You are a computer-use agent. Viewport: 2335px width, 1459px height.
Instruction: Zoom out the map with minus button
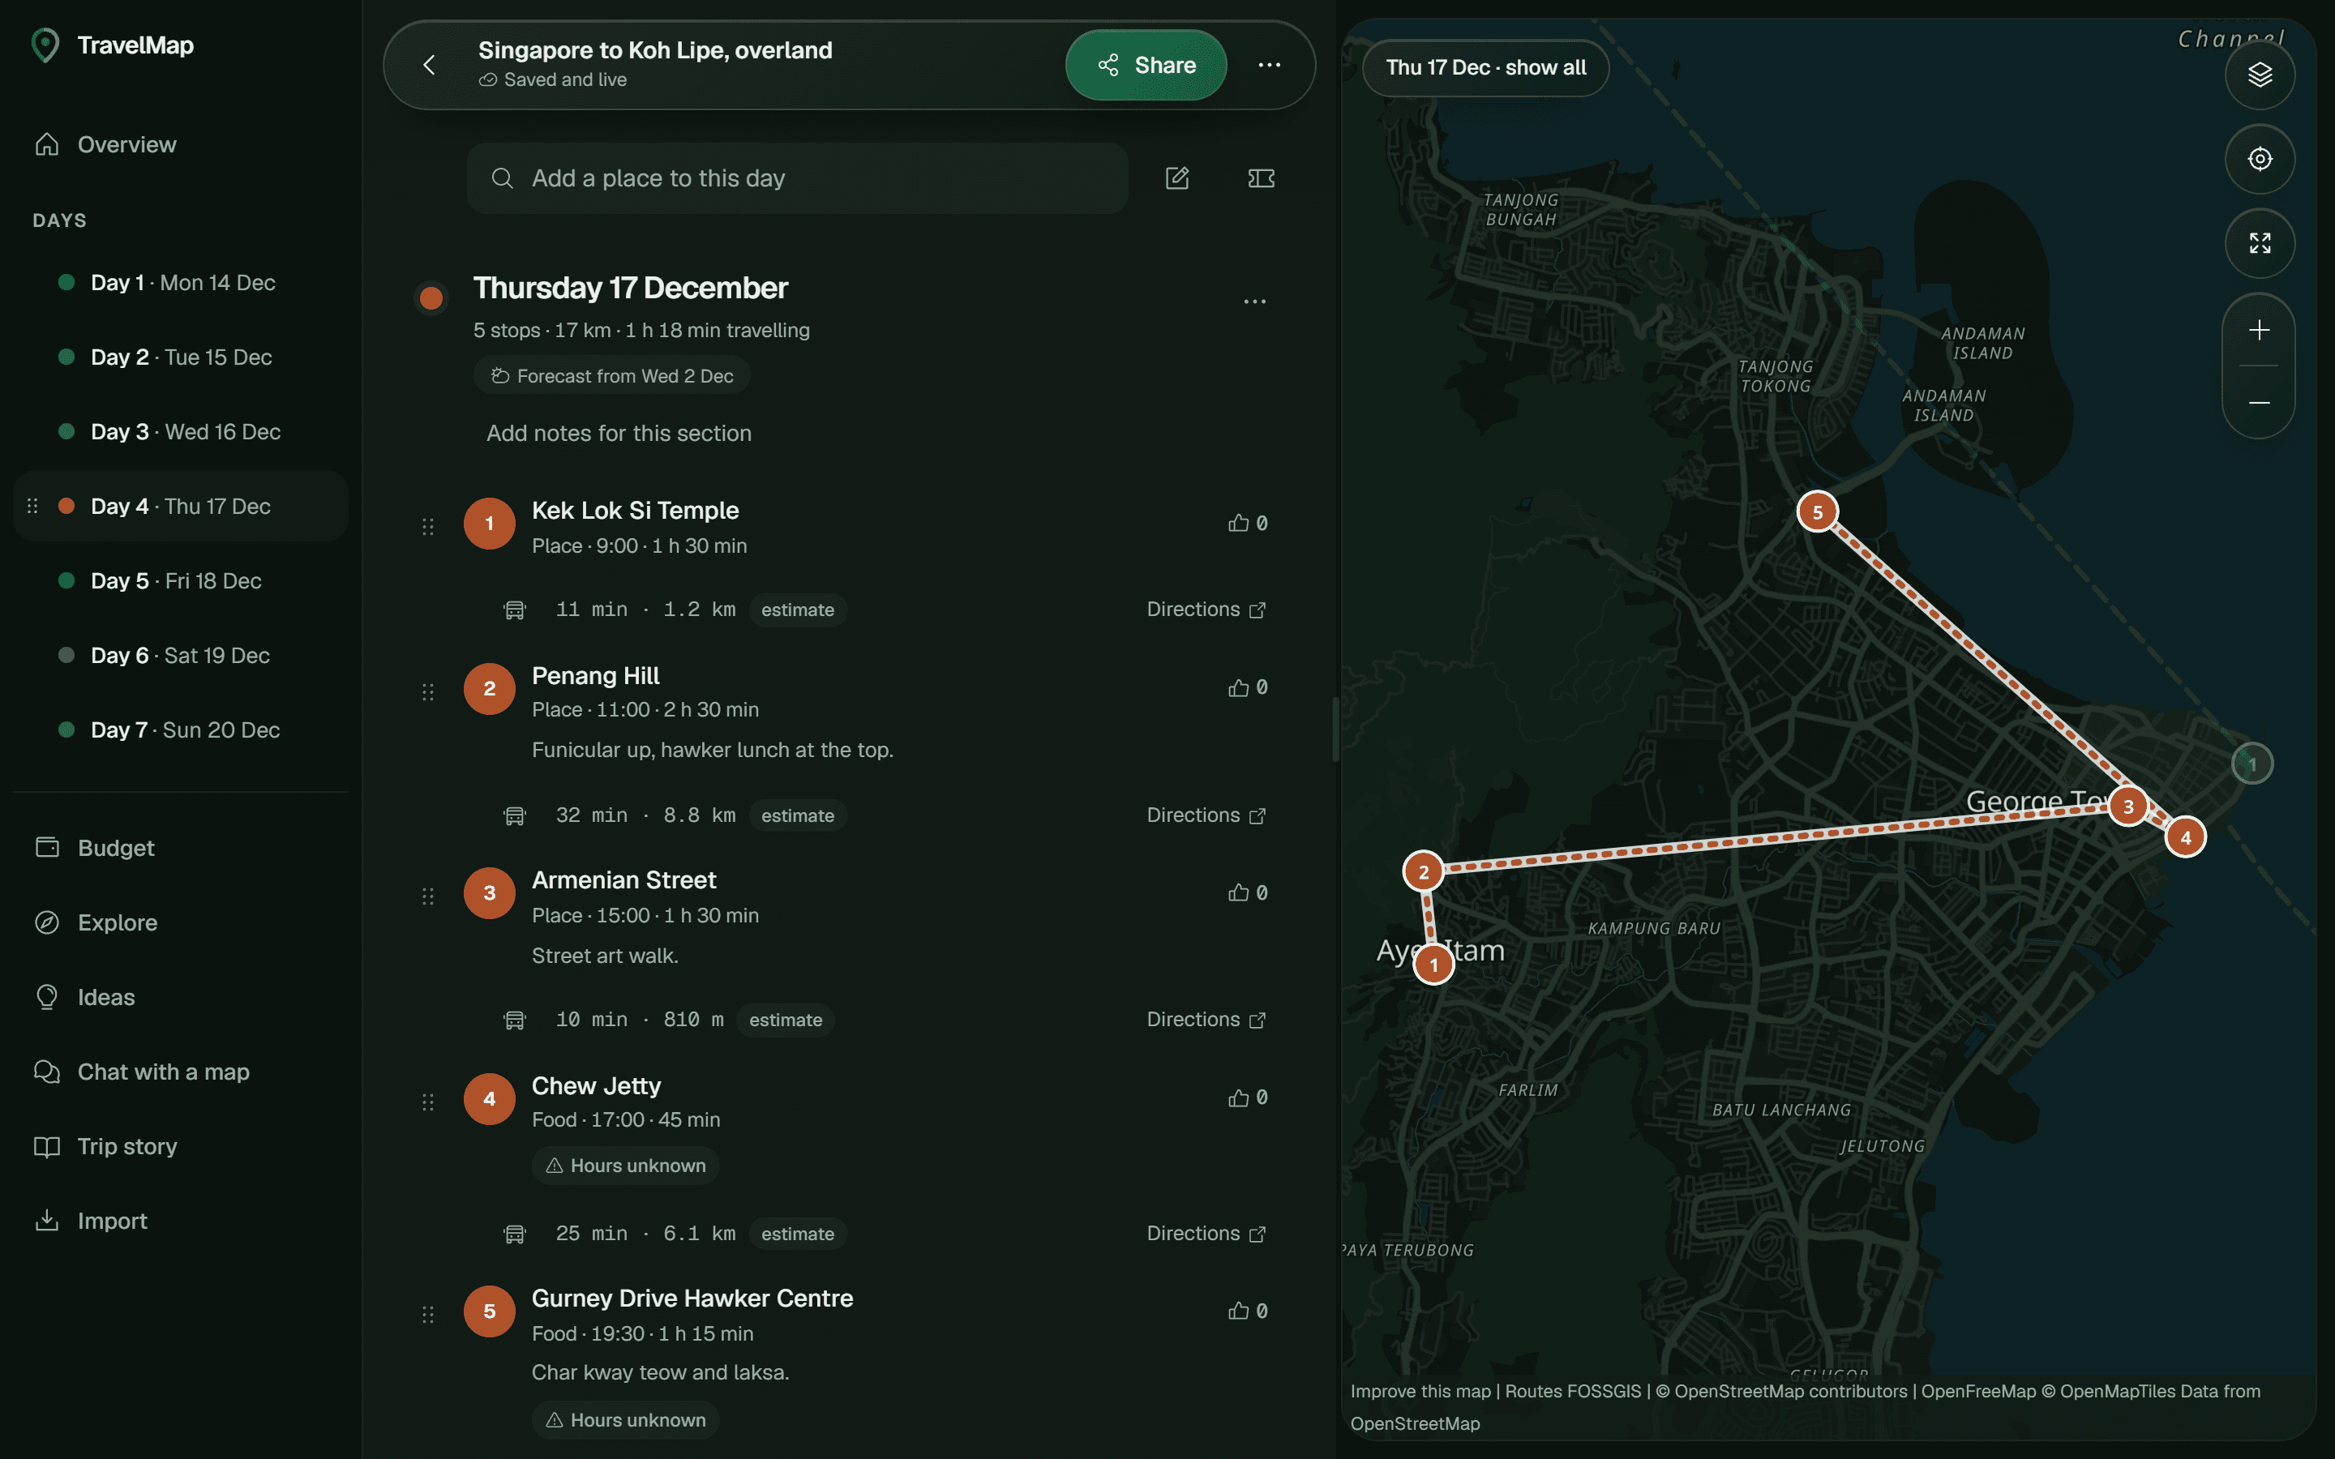click(2258, 402)
